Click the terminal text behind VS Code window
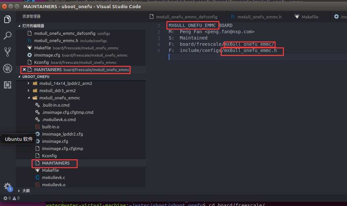This screenshot has width=347, height=206. [155, 204]
